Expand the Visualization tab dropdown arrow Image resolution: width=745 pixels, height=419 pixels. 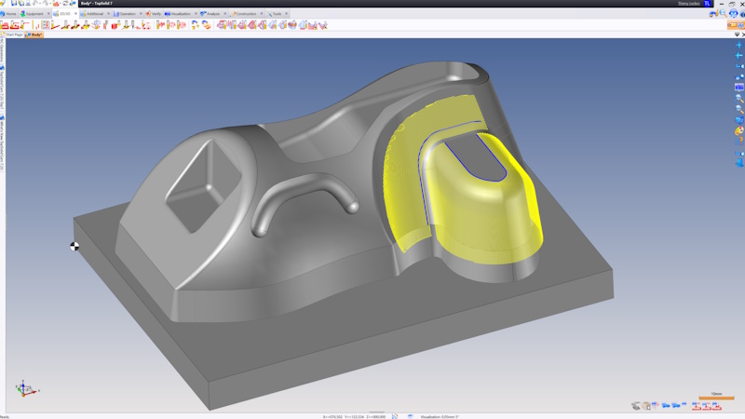click(196, 14)
